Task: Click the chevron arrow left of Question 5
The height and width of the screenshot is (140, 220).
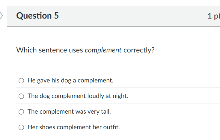Action: pyautogui.click(x=1, y=15)
